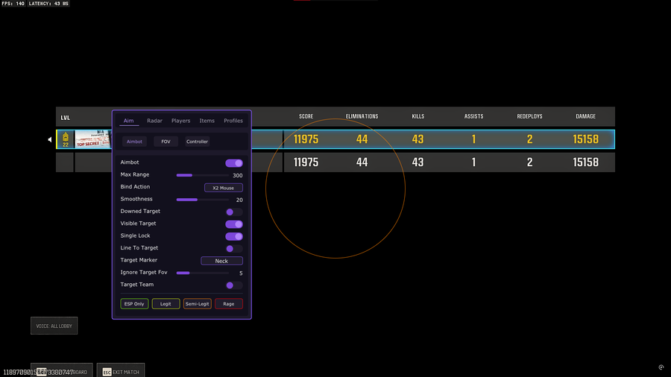Click the Semi-Legit preset button
671x377 pixels.
[x=198, y=304]
